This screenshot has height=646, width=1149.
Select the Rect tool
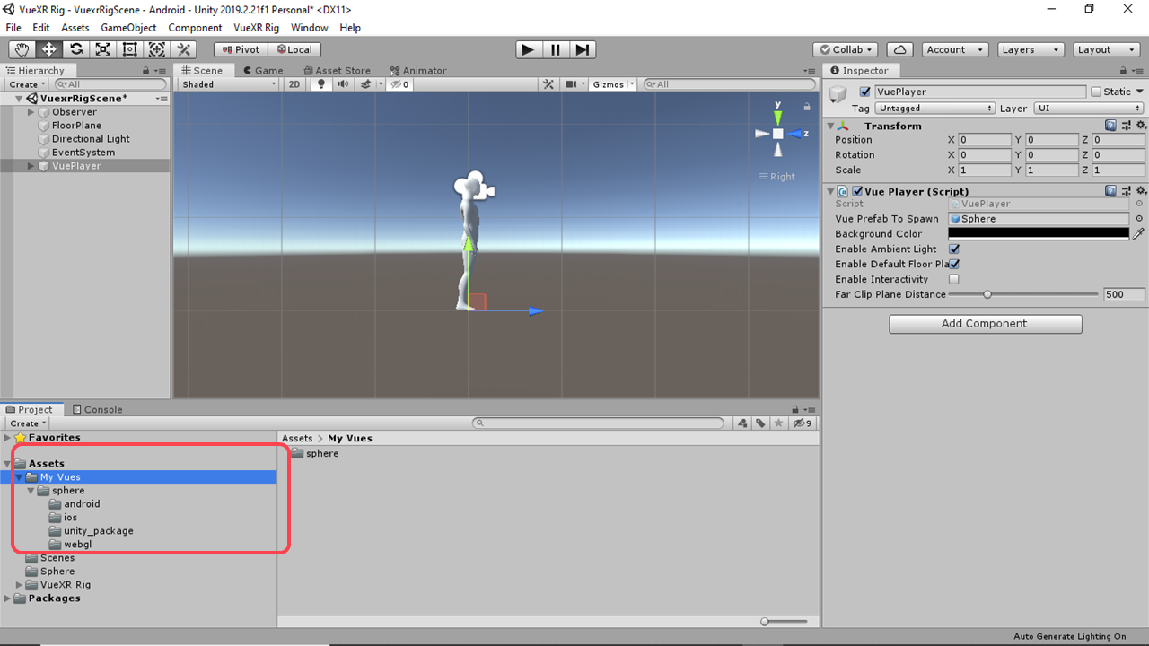coord(130,49)
